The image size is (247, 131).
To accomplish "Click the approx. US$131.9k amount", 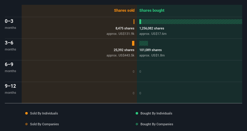I will pos(120,34).
